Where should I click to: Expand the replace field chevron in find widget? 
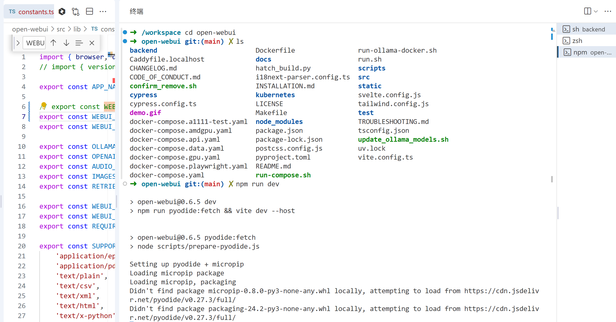pos(18,43)
